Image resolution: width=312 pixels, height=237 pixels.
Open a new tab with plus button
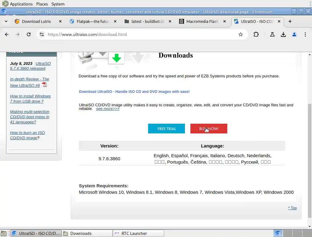[290, 21]
